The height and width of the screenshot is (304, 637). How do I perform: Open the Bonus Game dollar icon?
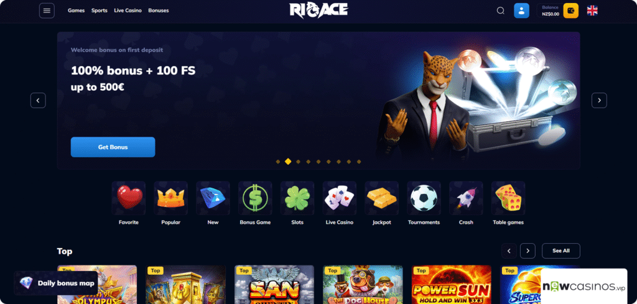(255, 198)
